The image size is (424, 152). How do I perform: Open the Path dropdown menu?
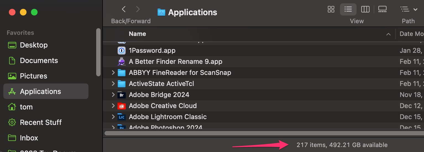click(409, 9)
